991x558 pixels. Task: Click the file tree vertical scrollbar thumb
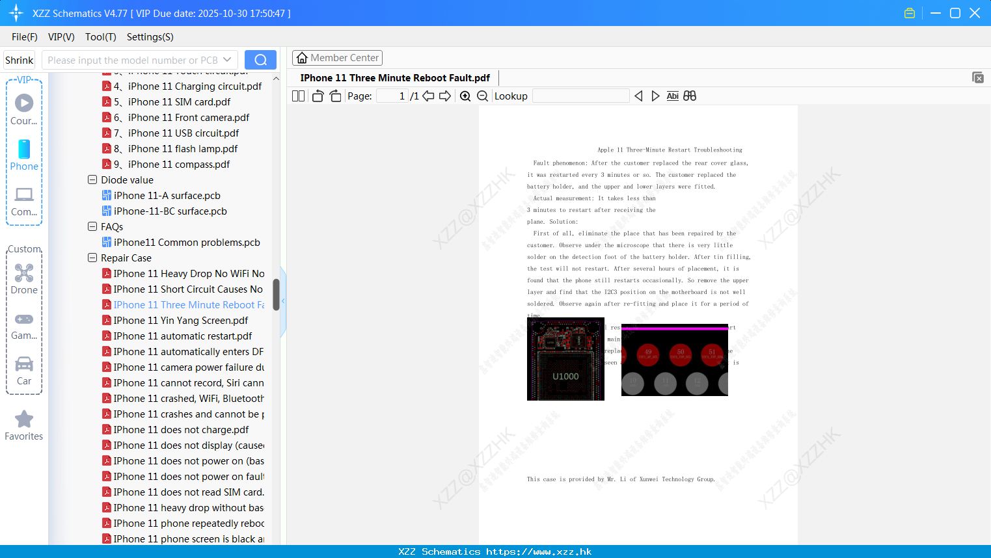pos(276,295)
